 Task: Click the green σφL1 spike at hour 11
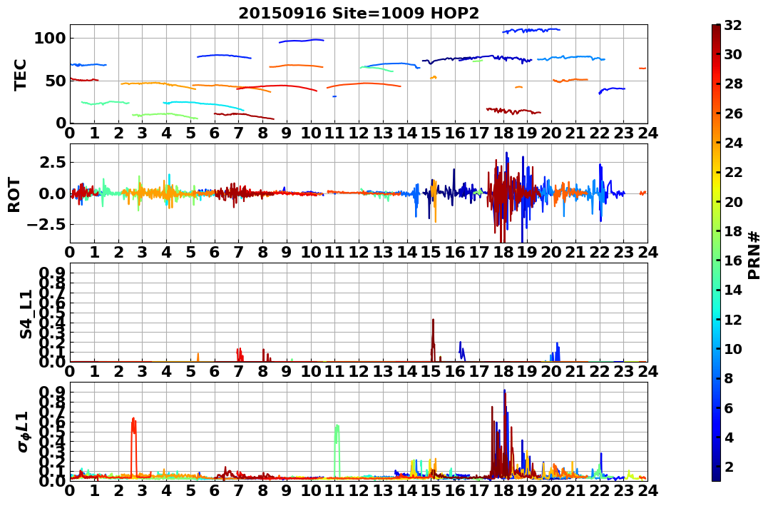pos(337,450)
